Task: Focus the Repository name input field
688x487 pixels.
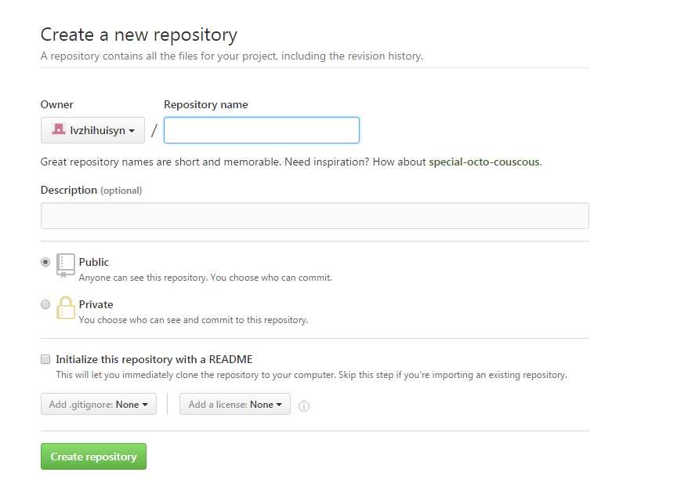Action: [262, 130]
